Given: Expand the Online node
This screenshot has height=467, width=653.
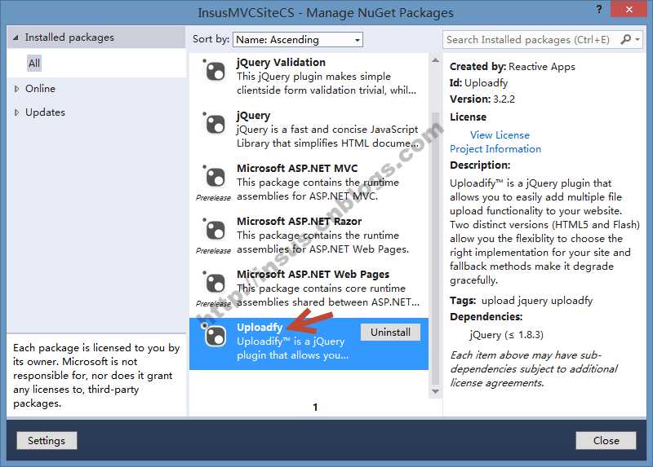Looking at the screenshot, I should click(16, 89).
